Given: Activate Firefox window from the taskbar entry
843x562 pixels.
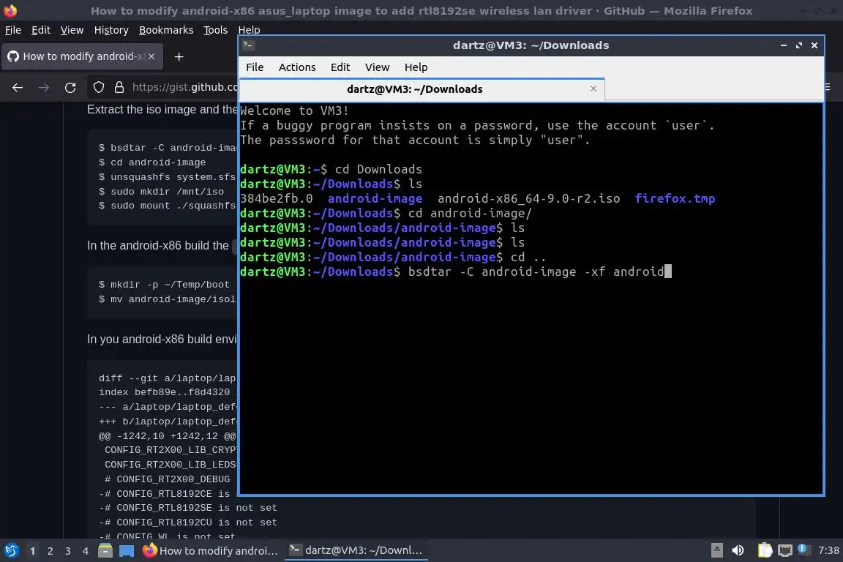Looking at the screenshot, I should [x=211, y=550].
